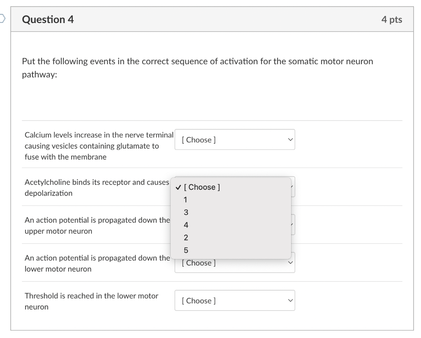The width and height of the screenshot is (421, 338).
Task: Click the chevron on the Threshold is reached dropdown
Action: click(290, 301)
